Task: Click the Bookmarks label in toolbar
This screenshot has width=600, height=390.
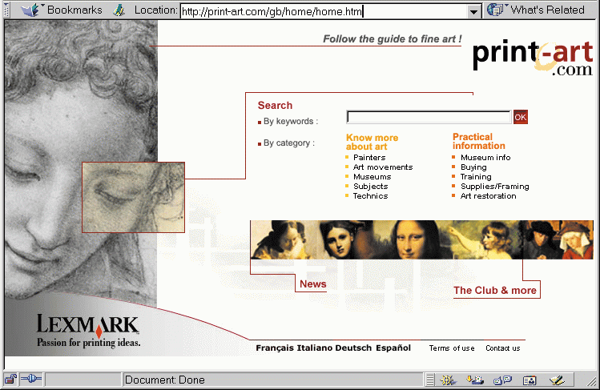Action: [x=74, y=10]
